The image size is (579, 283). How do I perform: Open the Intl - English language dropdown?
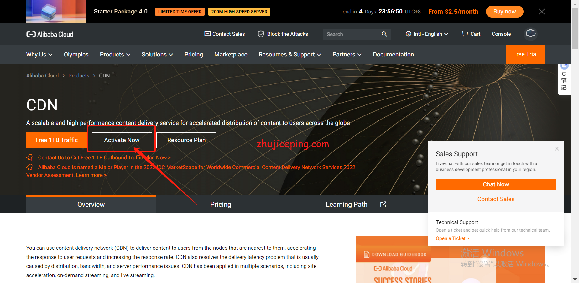(x=427, y=34)
